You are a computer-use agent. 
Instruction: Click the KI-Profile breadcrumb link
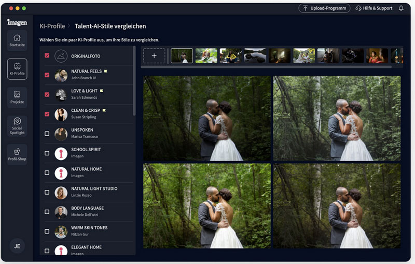[52, 26]
